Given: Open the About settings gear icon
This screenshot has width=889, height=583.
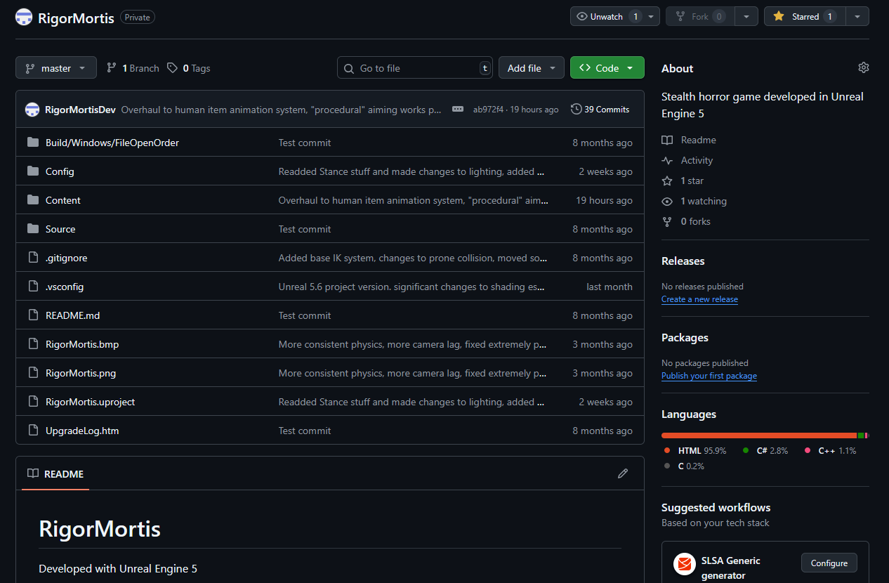Looking at the screenshot, I should point(864,67).
